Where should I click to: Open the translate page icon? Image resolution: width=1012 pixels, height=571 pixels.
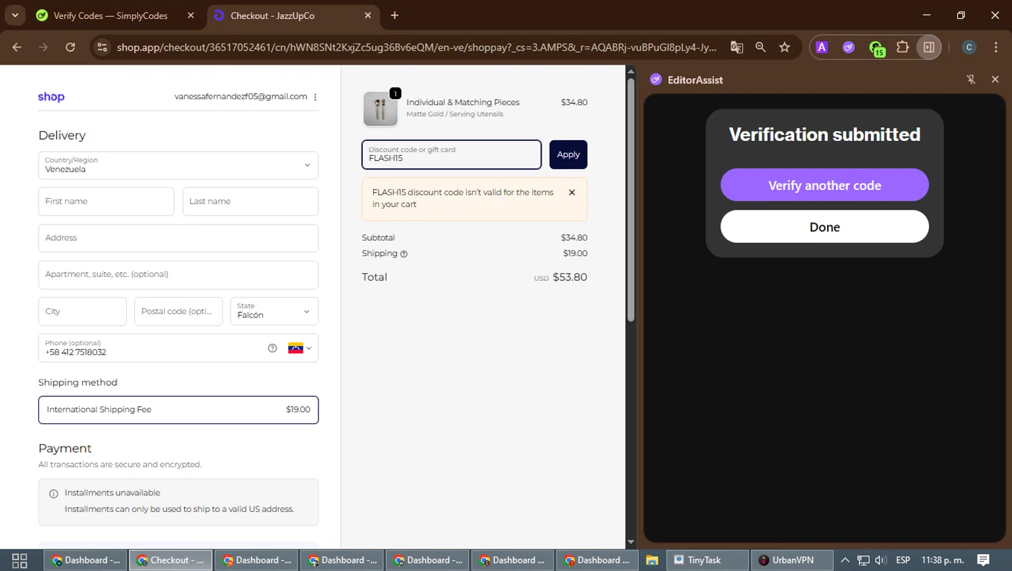737,47
